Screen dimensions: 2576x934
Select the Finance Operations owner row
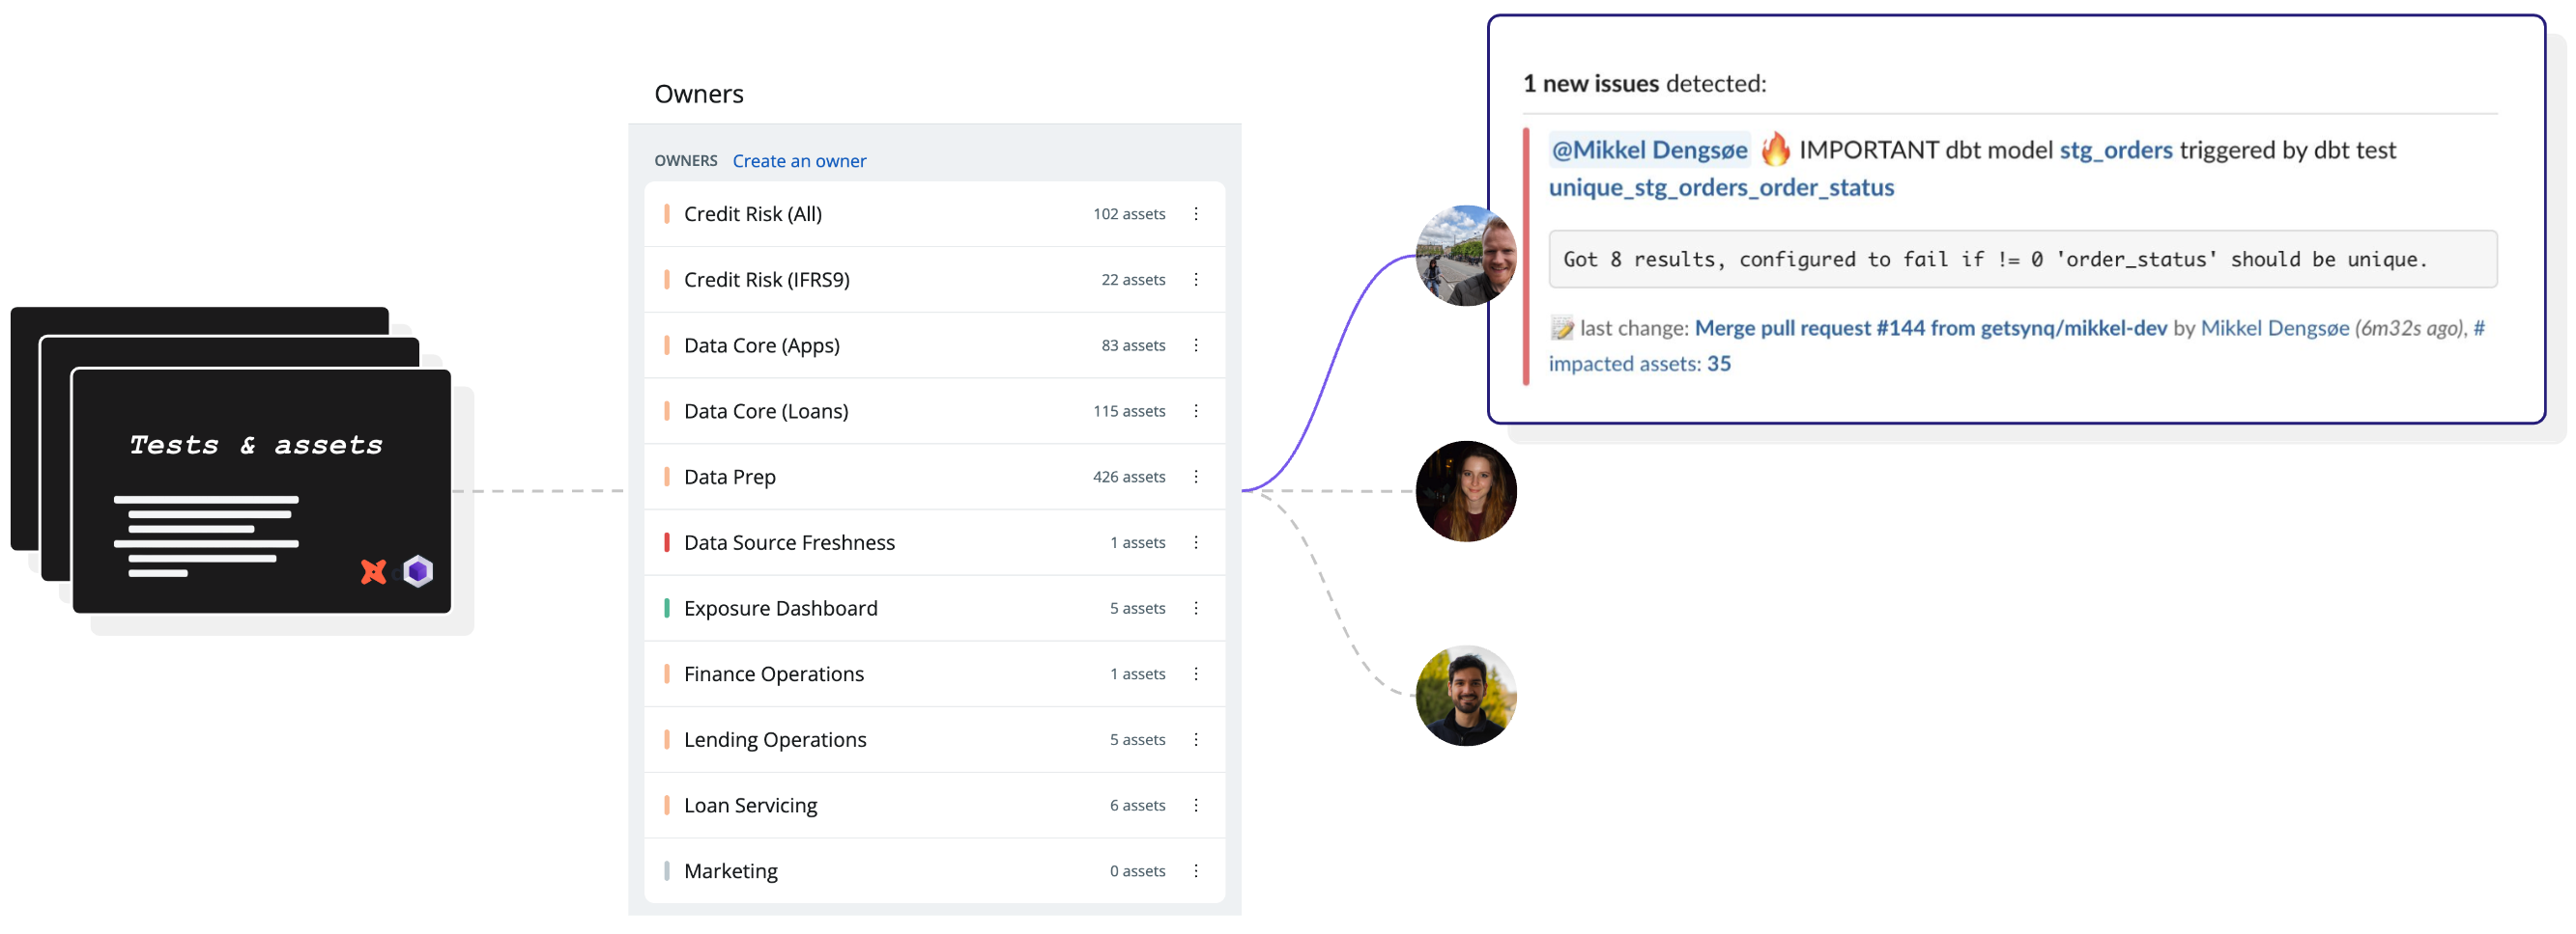(934, 674)
